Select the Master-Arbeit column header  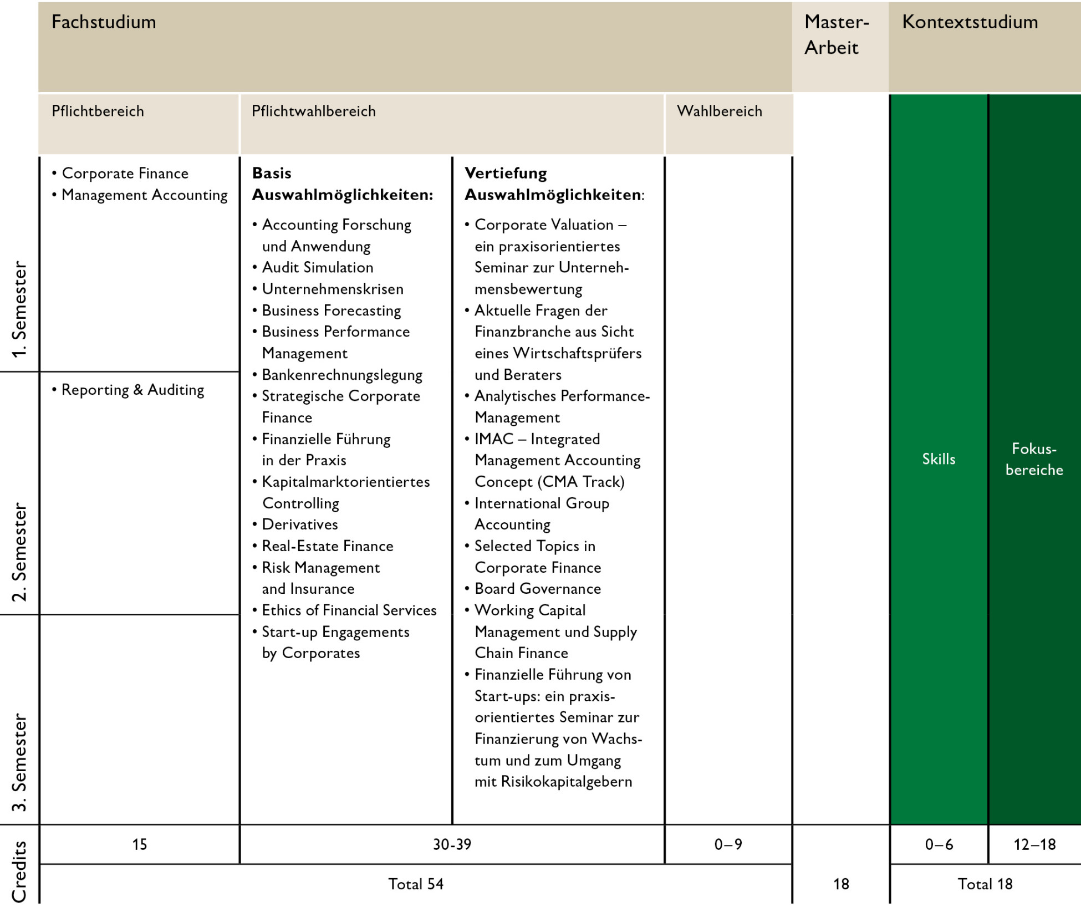pos(837,34)
